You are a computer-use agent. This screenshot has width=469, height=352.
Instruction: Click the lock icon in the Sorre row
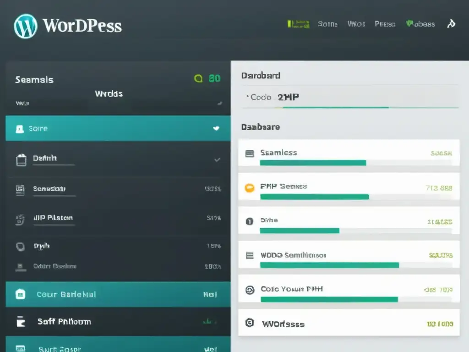(x=20, y=129)
